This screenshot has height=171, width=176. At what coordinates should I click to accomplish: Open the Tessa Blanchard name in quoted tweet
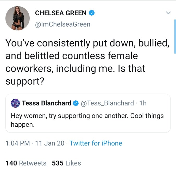pyautogui.click(x=47, y=103)
